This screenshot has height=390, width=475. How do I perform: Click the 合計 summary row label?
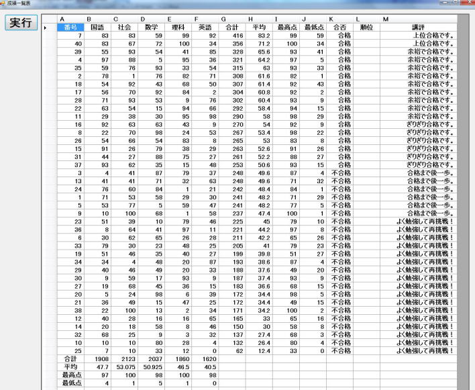tap(70, 359)
